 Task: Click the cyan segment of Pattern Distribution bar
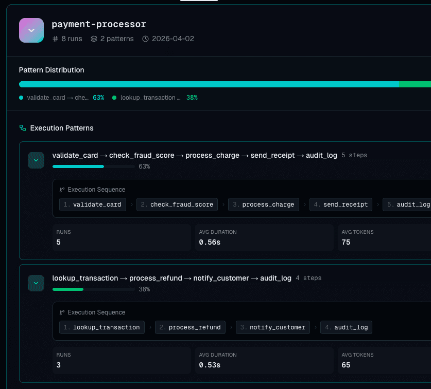pyautogui.click(x=209, y=84)
